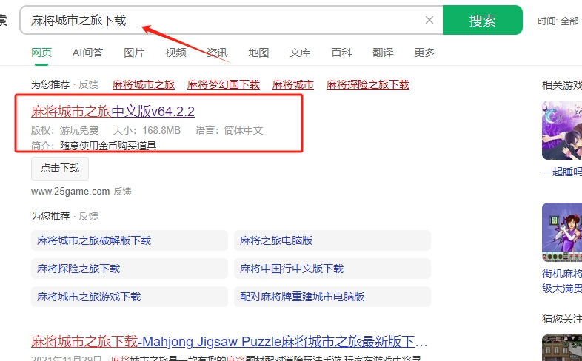Clear the search box with the X icon
The height and width of the screenshot is (361, 582).
point(429,20)
